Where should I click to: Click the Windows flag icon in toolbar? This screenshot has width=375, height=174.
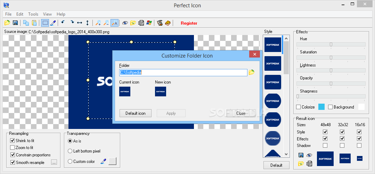[149, 23]
